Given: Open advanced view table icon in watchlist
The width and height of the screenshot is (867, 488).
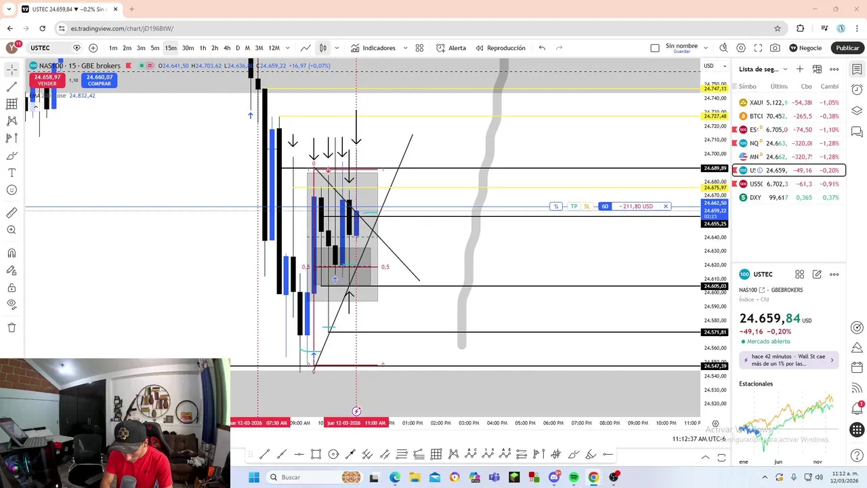Looking at the screenshot, I should (817, 69).
